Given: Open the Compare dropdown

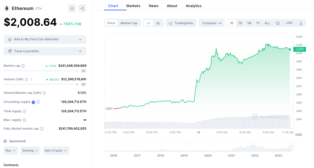Looking at the screenshot, I should (212, 23).
